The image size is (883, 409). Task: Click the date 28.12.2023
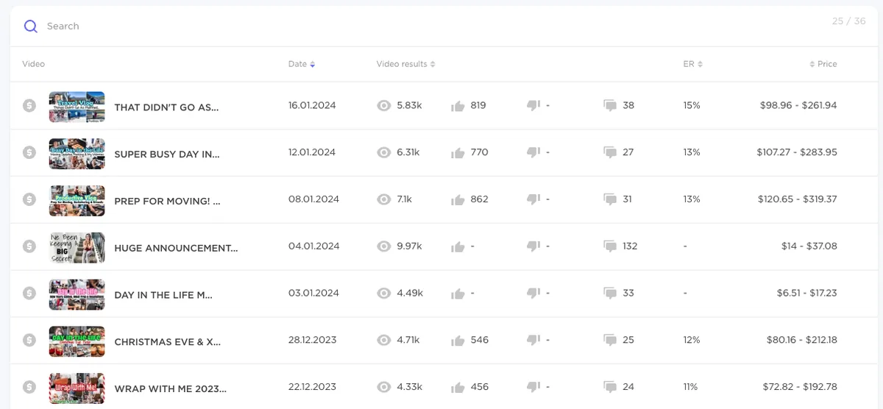[x=312, y=341]
